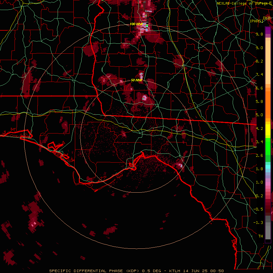Pick the purple segment atop the color bar
This screenshot has height=273, width=273.
click(x=268, y=30)
